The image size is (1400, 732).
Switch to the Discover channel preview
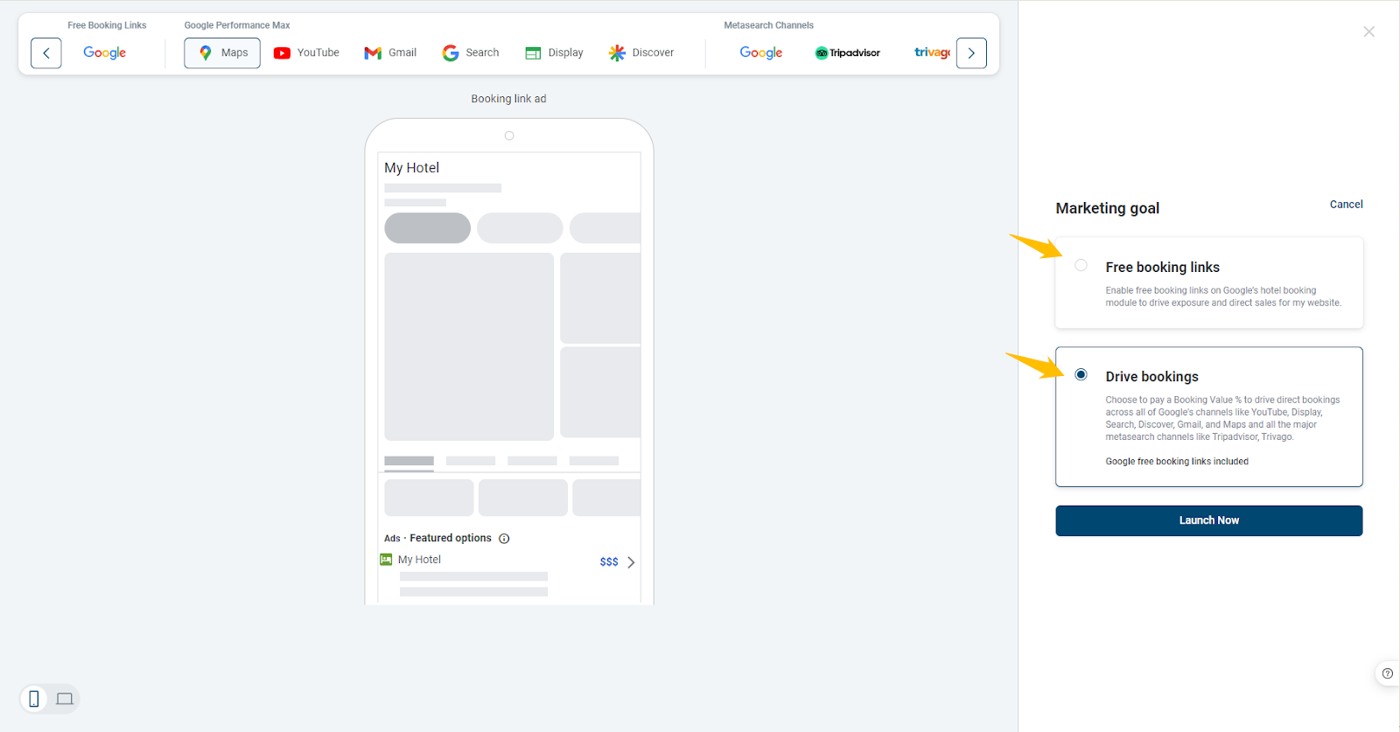tap(641, 53)
